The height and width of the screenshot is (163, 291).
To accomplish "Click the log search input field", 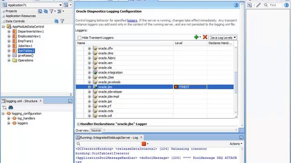I will [110, 144].
